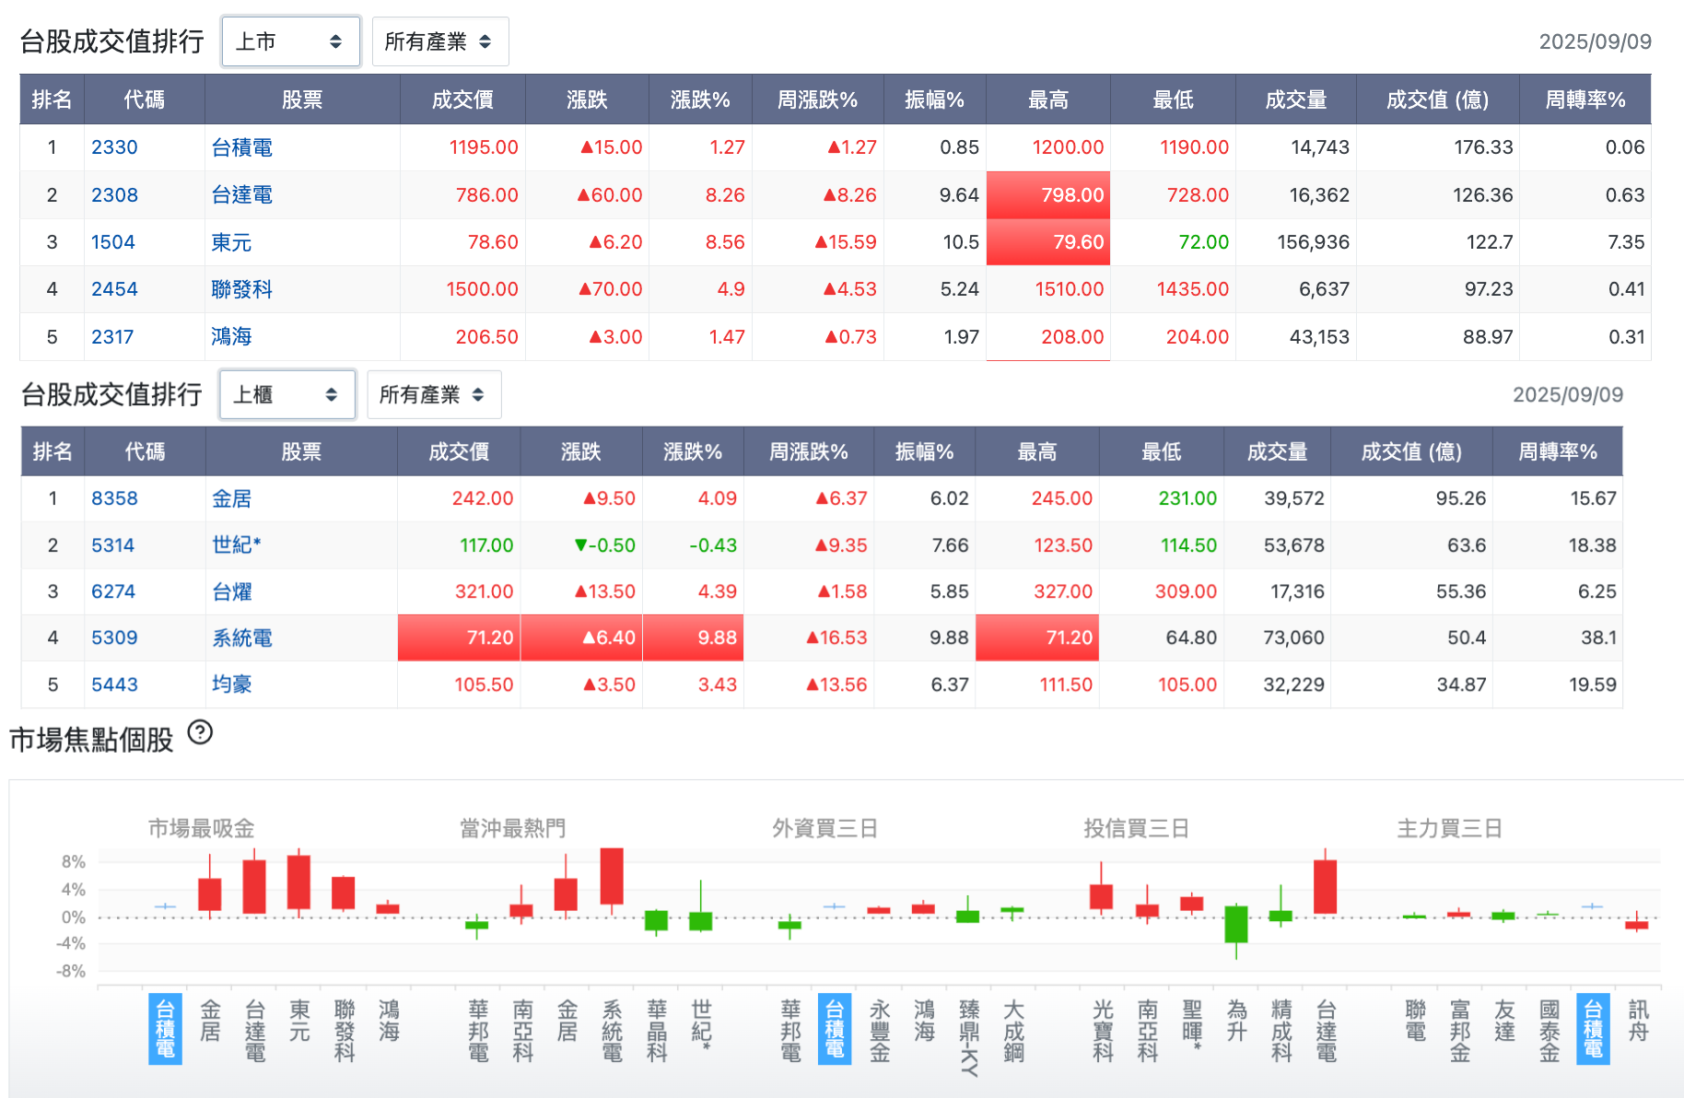Open the 上櫃 market dropdown

pyautogui.click(x=287, y=394)
